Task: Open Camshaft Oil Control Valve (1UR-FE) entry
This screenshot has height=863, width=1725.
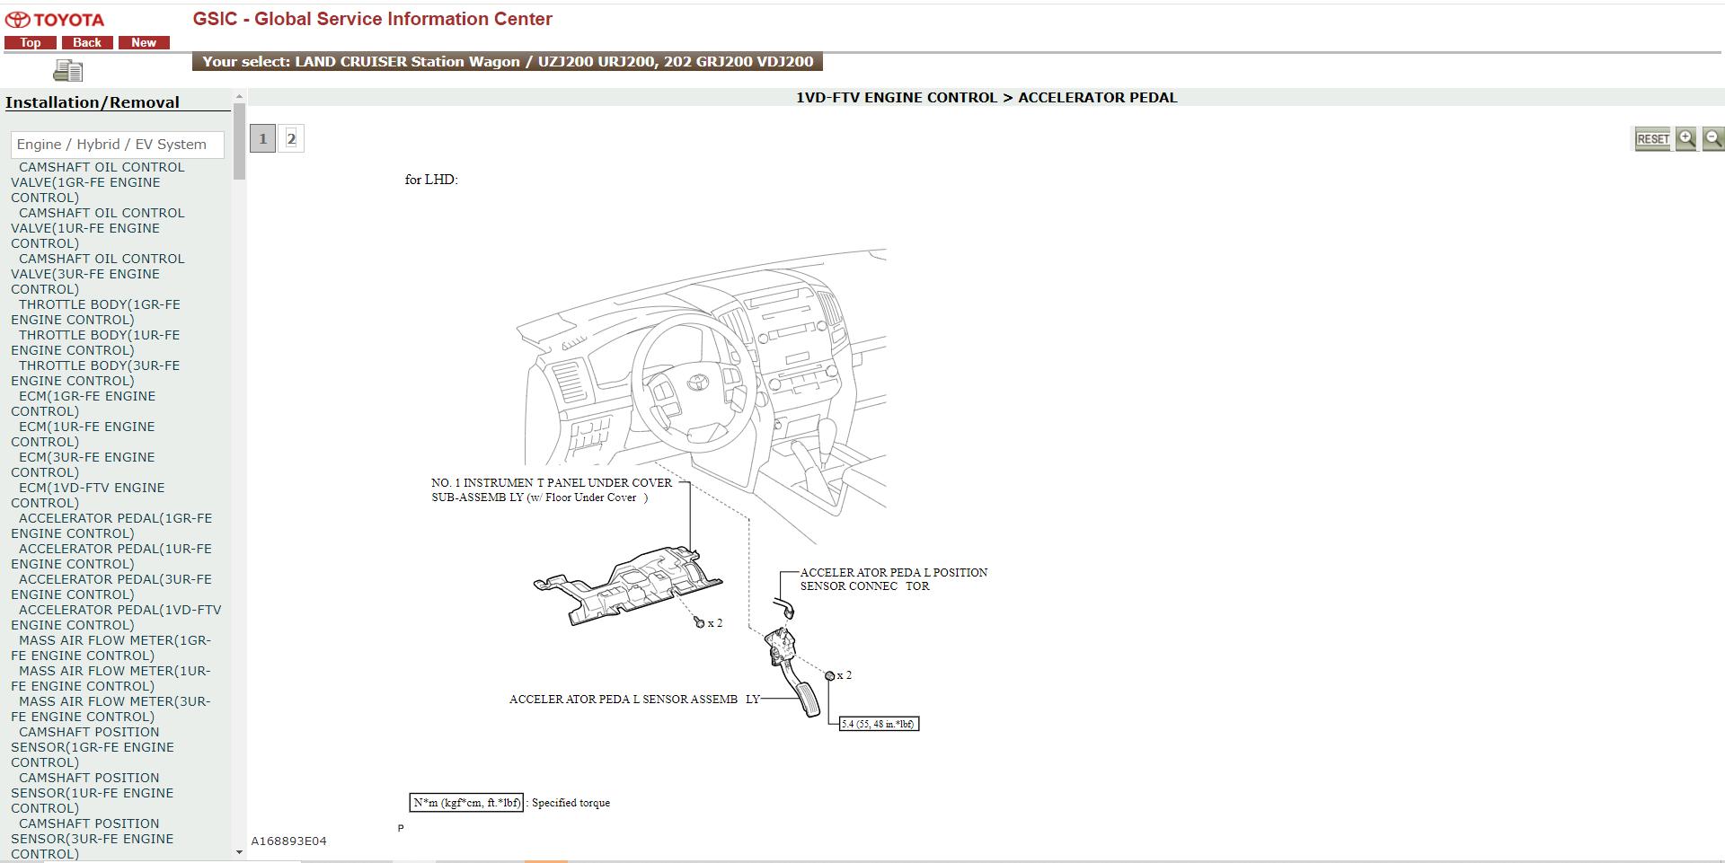Action: pos(98,228)
